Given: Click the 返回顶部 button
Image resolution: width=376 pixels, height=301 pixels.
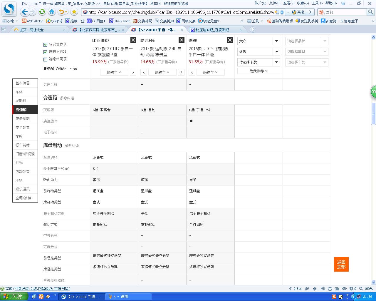Looking at the screenshot, I should pyautogui.click(x=341, y=264).
